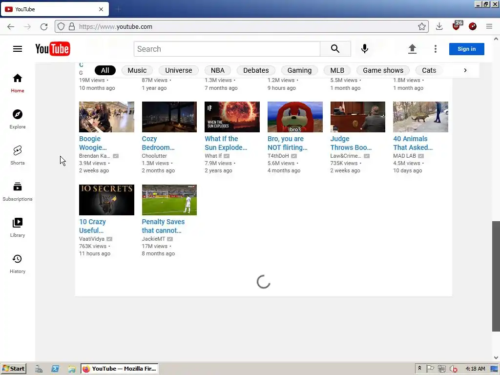Open the Windows Start menu

[x=13, y=369]
